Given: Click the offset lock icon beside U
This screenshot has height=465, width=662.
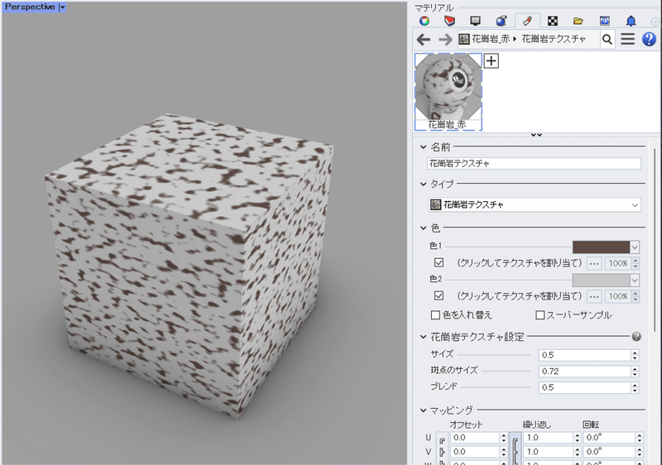Looking at the screenshot, I should coord(442,439).
